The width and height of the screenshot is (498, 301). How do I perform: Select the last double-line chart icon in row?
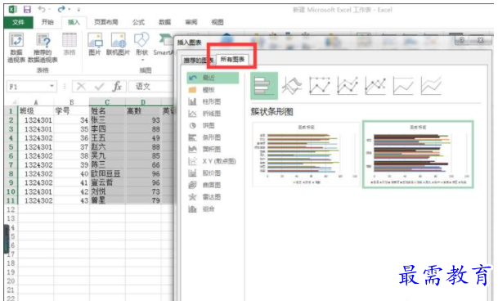pyautogui.click(x=431, y=86)
